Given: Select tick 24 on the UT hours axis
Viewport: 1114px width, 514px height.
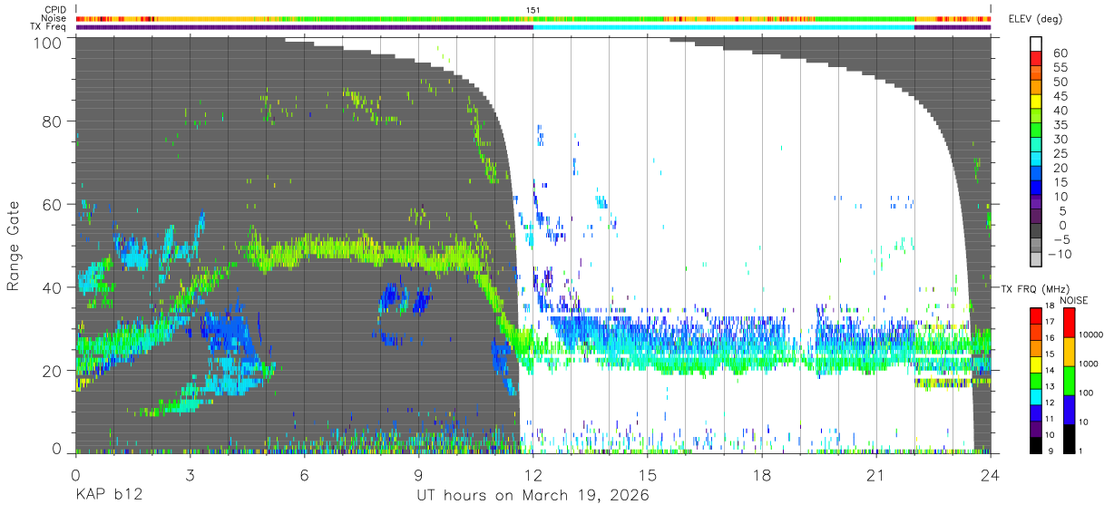Looking at the screenshot, I should pos(991,476).
